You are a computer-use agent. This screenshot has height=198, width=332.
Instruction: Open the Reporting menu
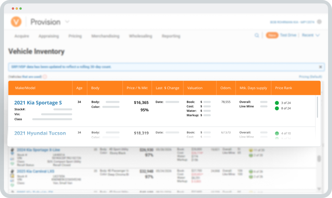(171, 36)
